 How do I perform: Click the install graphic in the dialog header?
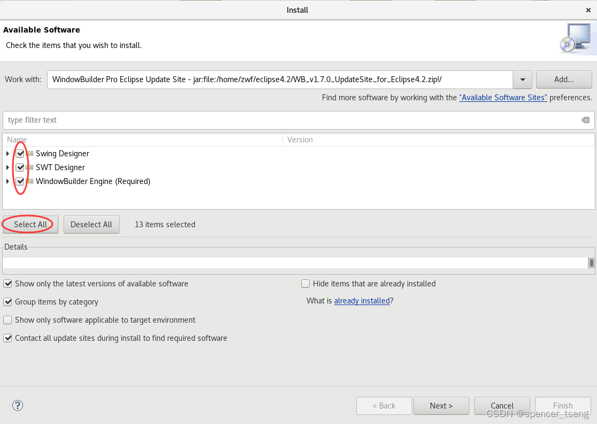point(576,37)
